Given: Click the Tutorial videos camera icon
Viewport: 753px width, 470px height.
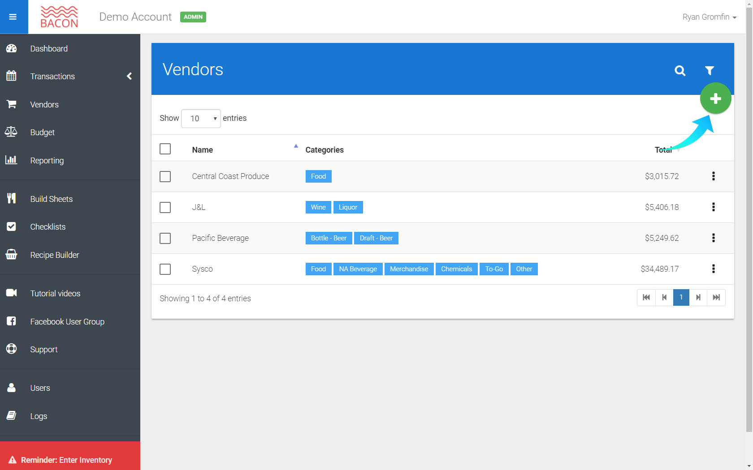Looking at the screenshot, I should [11, 293].
